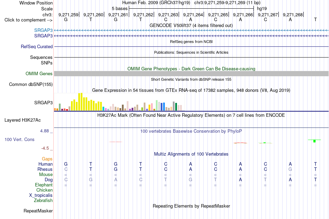Click the SRGAP3 label beside the GTEx bar chart
Image resolution: width=329 pixels, height=219 pixels.
tap(43, 103)
